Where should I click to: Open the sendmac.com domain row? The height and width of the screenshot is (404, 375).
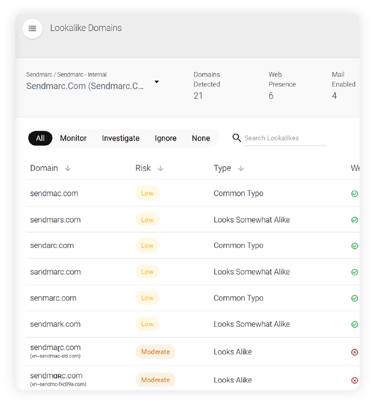pos(193,193)
